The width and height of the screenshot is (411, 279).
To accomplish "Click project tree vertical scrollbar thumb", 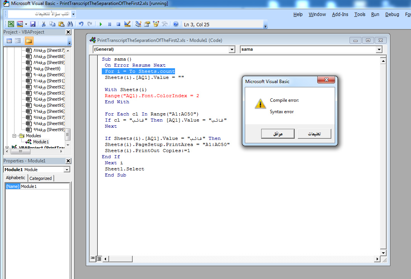I will [67, 135].
